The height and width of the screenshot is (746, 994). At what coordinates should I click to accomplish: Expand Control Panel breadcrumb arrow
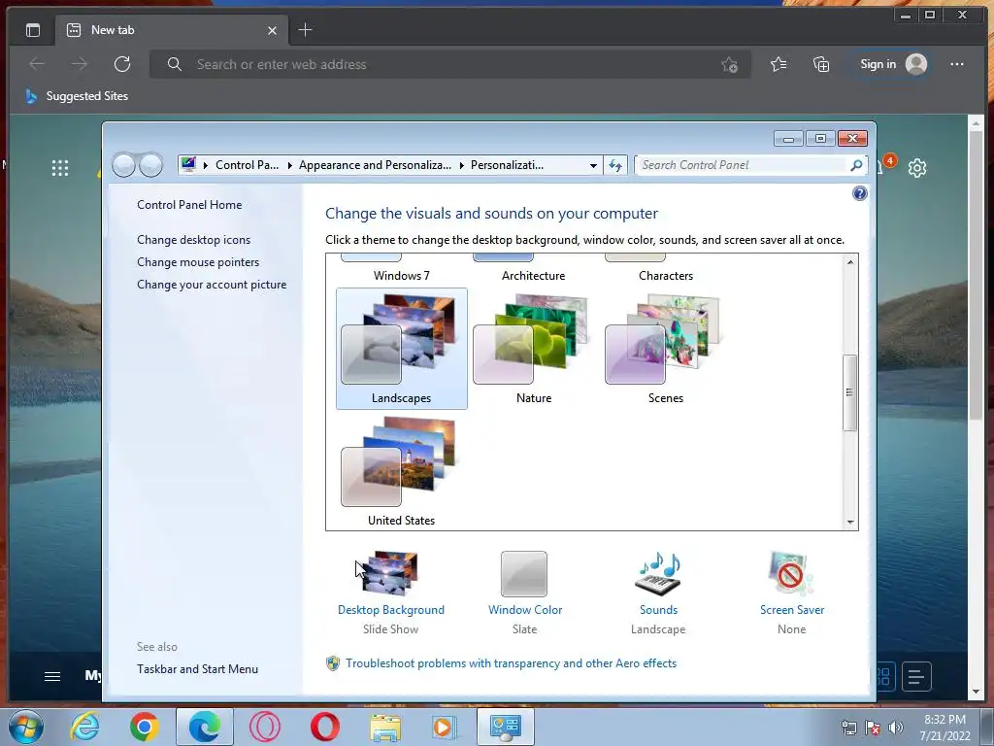(x=289, y=165)
